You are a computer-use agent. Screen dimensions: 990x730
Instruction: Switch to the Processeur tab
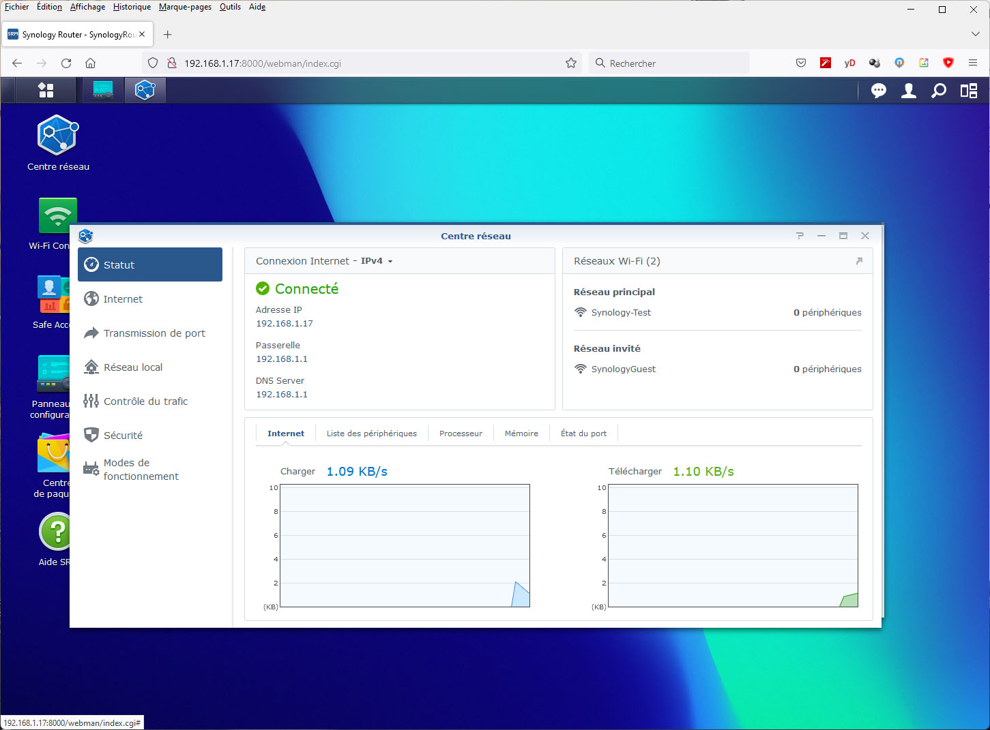point(461,434)
